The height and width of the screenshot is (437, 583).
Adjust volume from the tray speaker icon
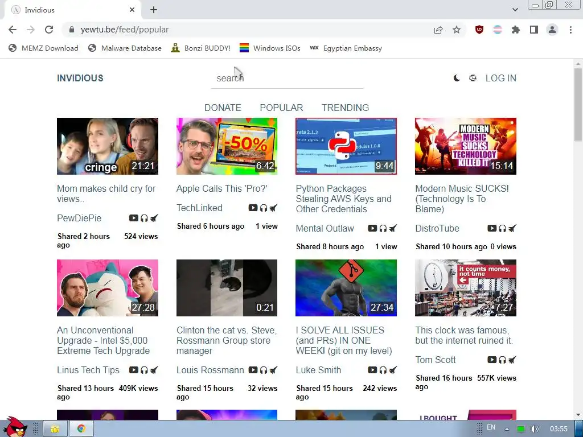(x=534, y=429)
